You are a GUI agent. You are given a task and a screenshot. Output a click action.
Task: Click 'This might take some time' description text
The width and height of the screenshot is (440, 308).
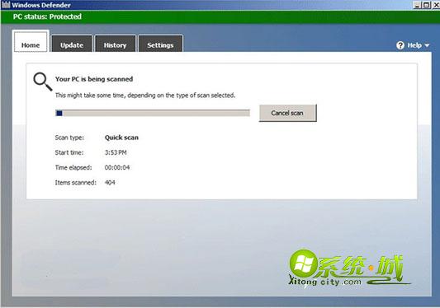[145, 96]
